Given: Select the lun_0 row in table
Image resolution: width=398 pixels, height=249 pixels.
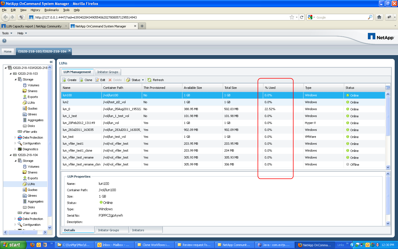Looking at the screenshot, I should point(66,109).
